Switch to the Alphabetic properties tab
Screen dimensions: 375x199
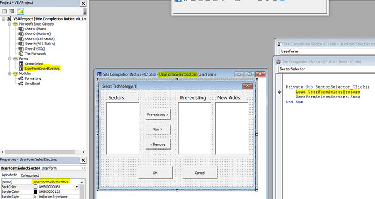(x=10, y=175)
